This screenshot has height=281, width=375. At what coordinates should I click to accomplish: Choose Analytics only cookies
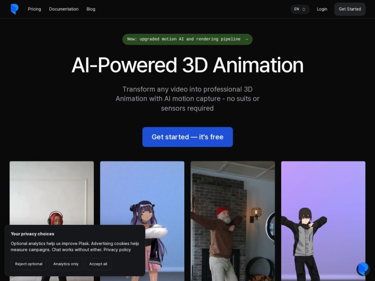(x=66, y=264)
